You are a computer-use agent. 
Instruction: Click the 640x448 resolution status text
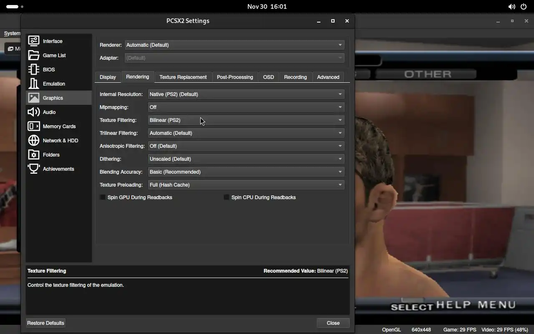tap(421, 329)
